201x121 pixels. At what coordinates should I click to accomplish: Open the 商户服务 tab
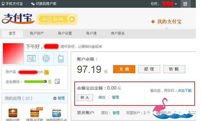pos(118,33)
